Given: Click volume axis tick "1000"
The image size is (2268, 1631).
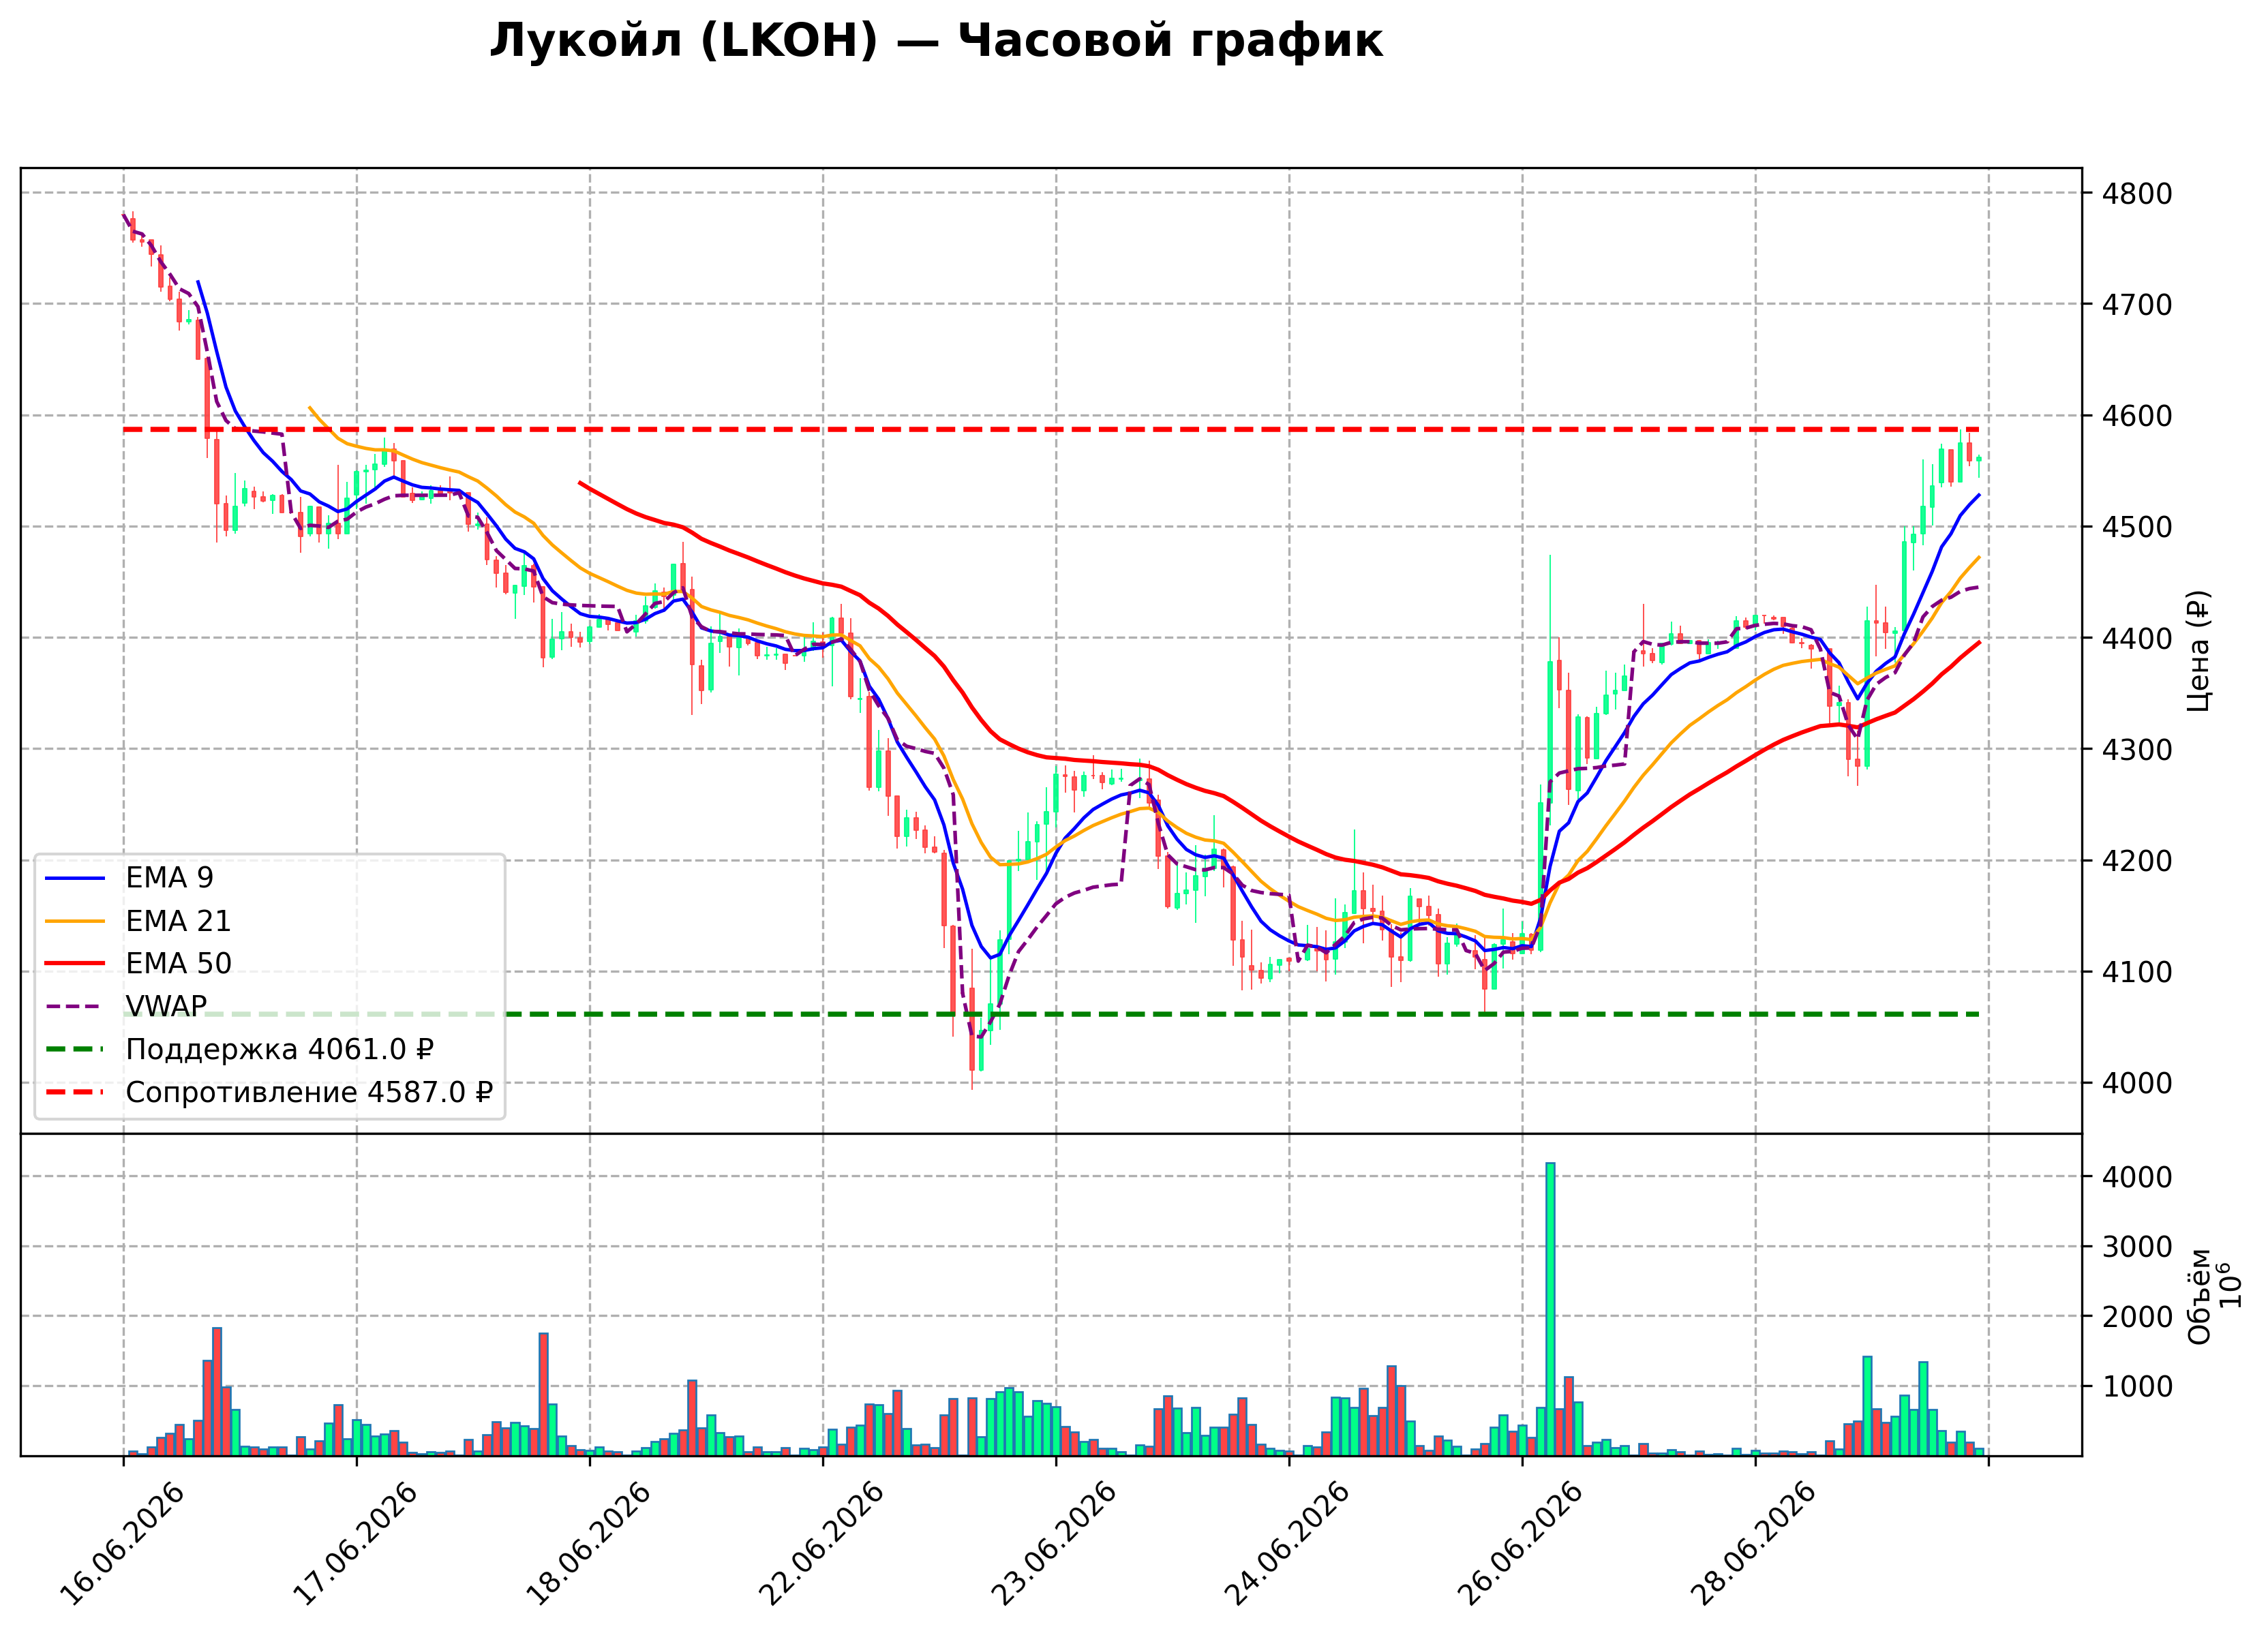Looking at the screenshot, I should 2137,1387.
